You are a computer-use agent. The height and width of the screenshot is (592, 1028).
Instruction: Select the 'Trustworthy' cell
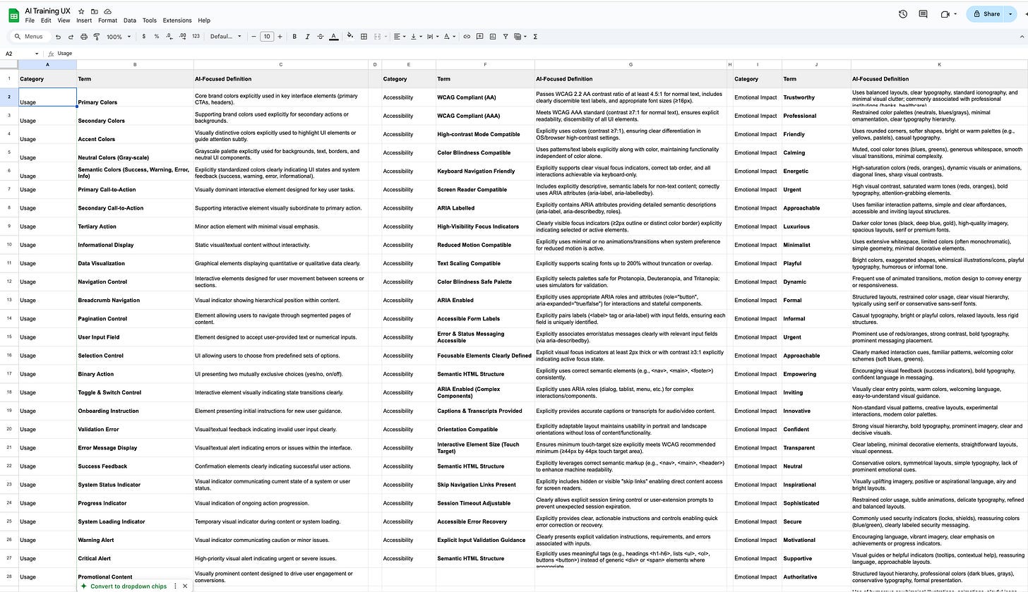pyautogui.click(x=816, y=97)
